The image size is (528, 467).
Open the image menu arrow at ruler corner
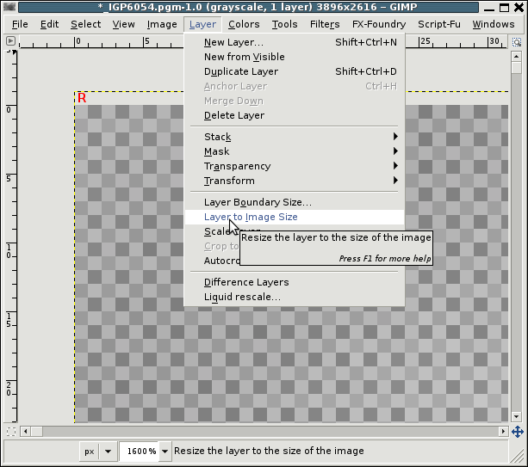10,41
